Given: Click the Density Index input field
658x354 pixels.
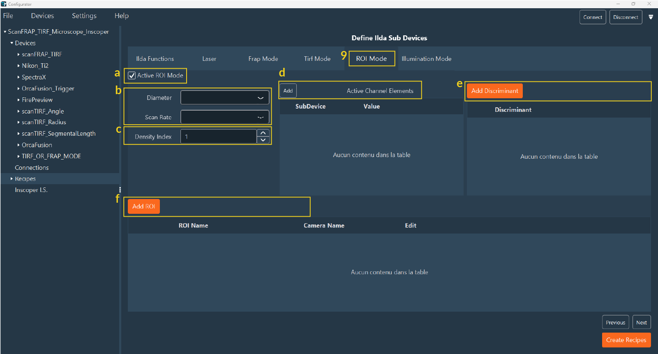Looking at the screenshot, I should click(x=218, y=137).
